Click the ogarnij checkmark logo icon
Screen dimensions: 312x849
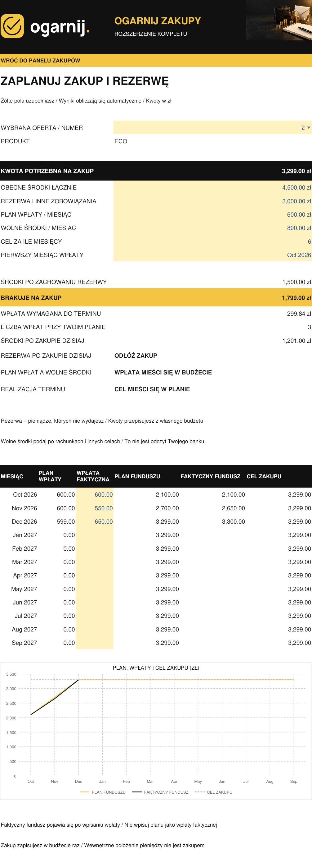coord(12,26)
